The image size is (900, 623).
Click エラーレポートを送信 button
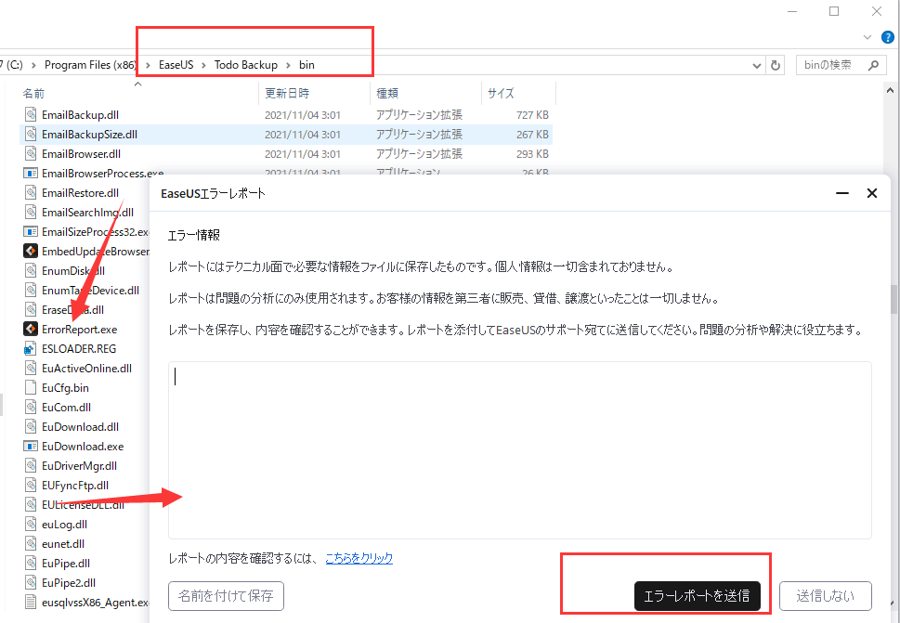[697, 596]
